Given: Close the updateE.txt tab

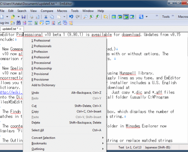Looking at the screenshot, I should point(20,29).
